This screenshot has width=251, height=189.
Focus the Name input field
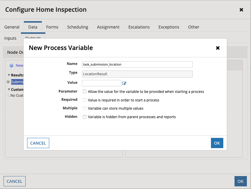(137, 64)
